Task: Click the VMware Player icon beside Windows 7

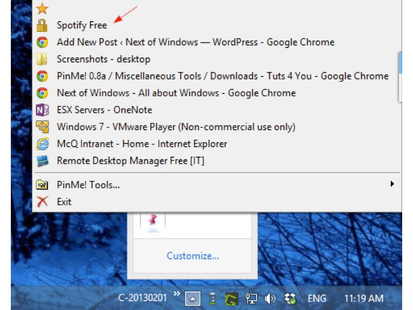Action: [42, 127]
